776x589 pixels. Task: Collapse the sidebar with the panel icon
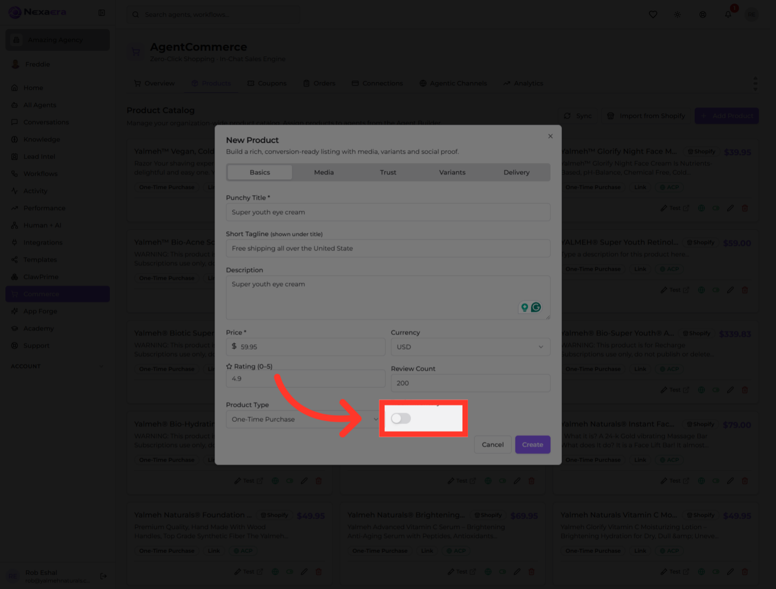(102, 13)
